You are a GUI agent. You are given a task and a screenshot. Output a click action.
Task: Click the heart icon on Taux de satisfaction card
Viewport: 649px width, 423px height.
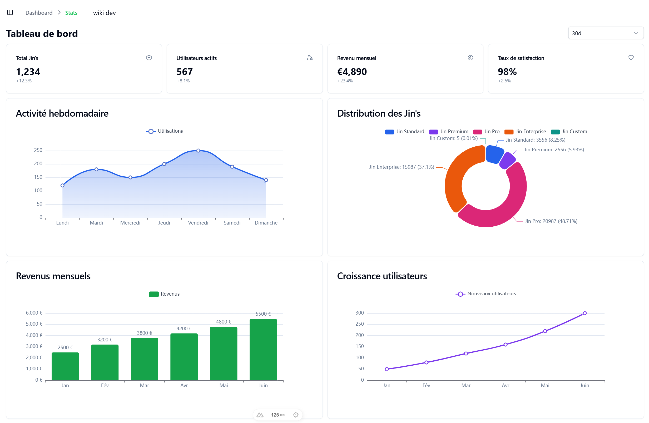pos(631,57)
